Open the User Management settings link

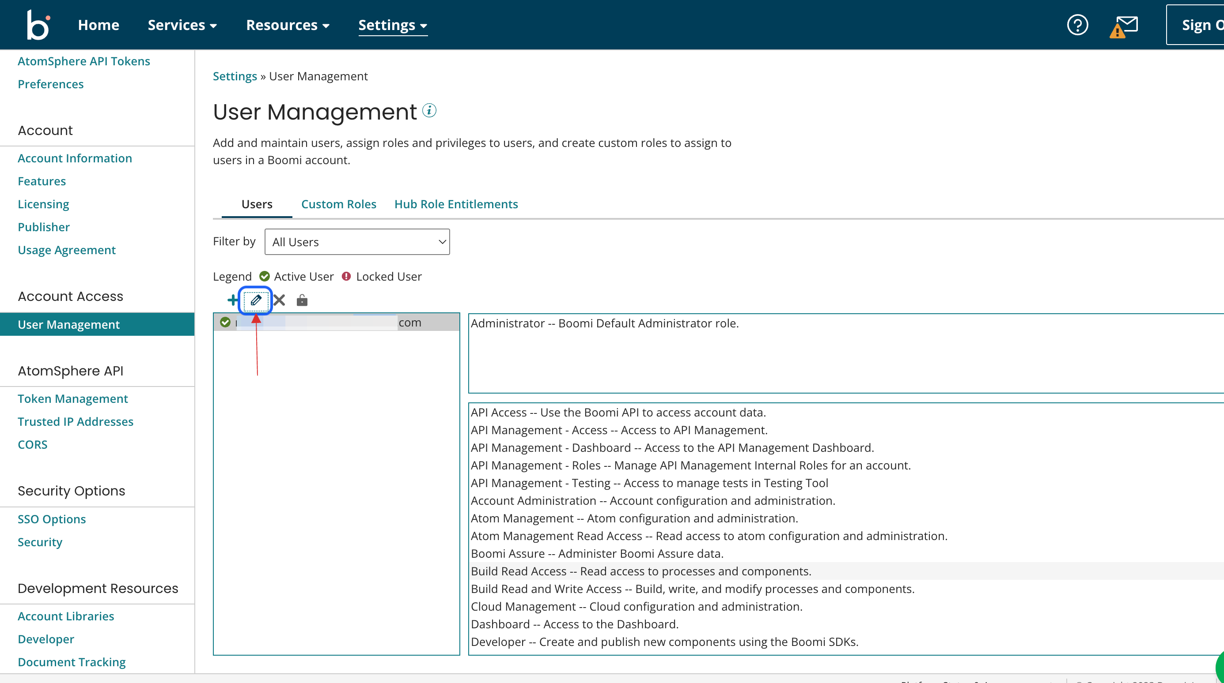pos(68,324)
